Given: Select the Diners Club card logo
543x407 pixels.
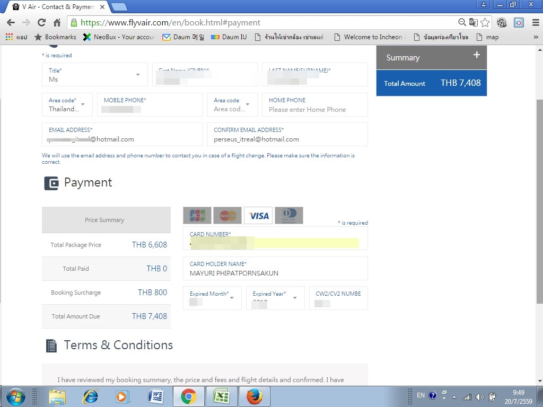Looking at the screenshot, I should [x=289, y=215].
